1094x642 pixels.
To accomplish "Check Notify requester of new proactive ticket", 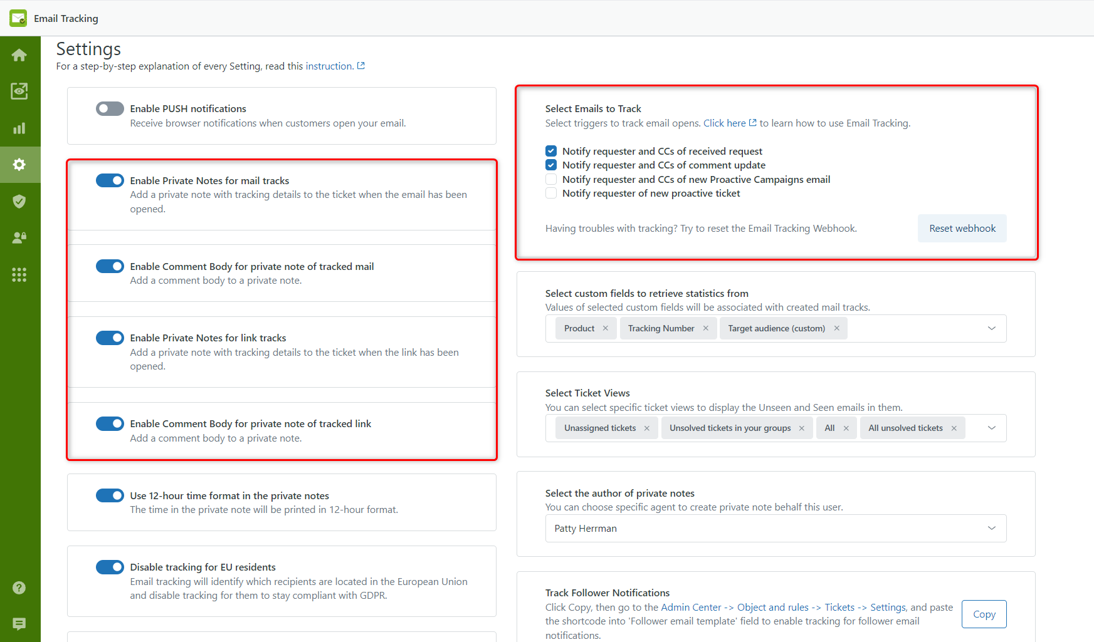I will click(x=550, y=193).
